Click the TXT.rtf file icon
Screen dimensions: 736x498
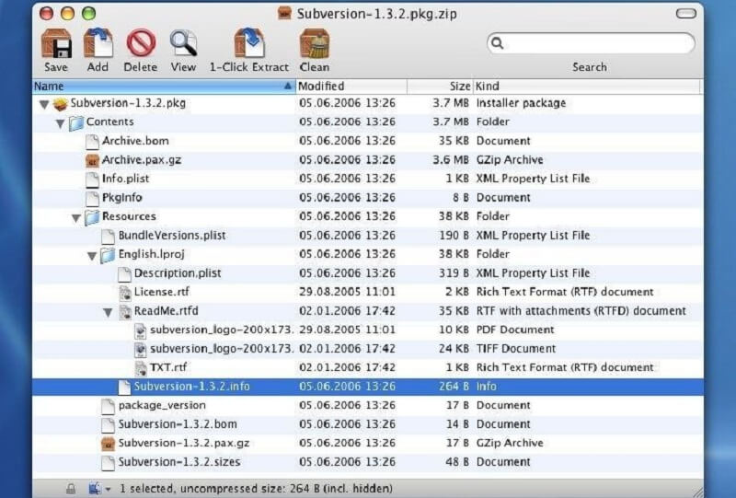[x=141, y=368]
